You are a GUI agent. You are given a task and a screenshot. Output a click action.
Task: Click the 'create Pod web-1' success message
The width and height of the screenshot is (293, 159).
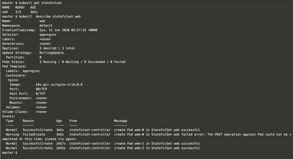(157, 144)
